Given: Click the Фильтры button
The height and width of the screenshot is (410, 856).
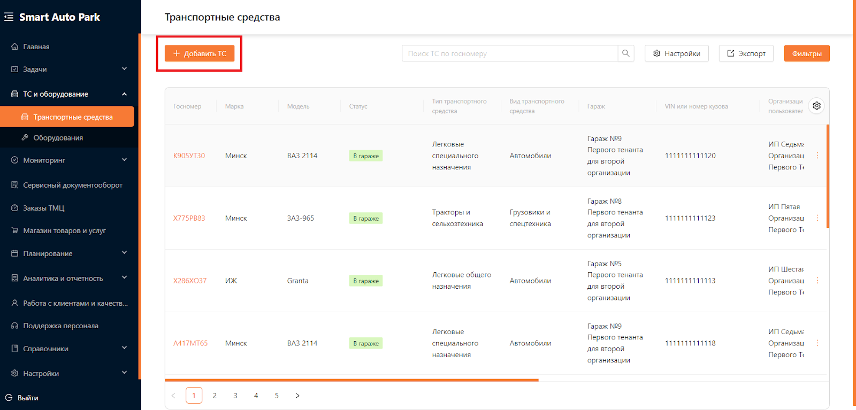Looking at the screenshot, I should 806,53.
